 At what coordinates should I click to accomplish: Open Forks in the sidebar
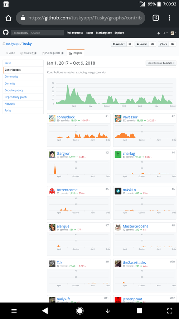pyautogui.click(x=23, y=111)
